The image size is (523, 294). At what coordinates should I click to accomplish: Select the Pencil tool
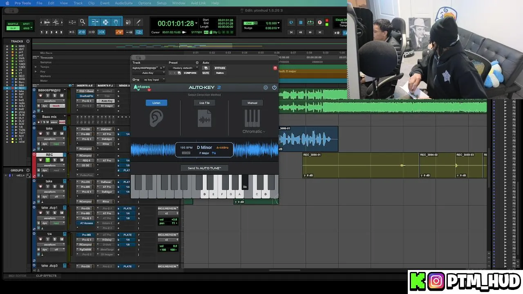click(138, 22)
